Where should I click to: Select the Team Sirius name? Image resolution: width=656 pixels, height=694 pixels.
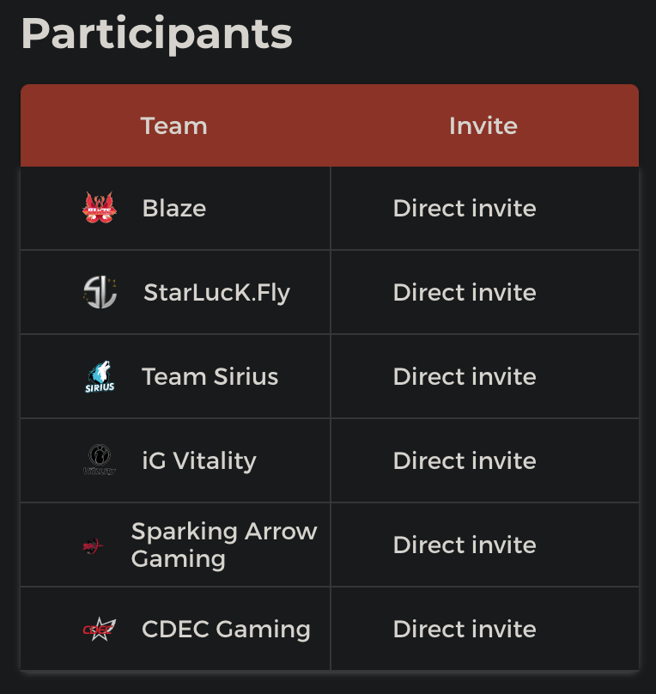tap(210, 376)
